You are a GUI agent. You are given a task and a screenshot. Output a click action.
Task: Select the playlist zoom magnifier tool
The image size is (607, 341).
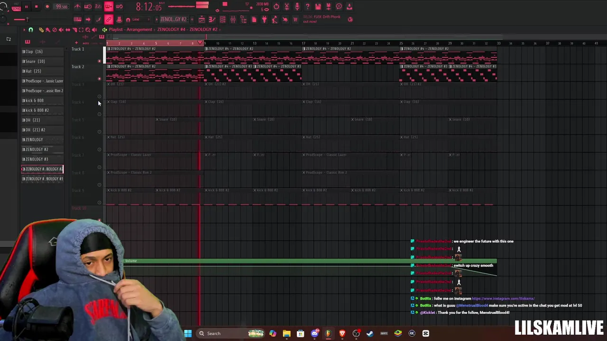click(87, 30)
